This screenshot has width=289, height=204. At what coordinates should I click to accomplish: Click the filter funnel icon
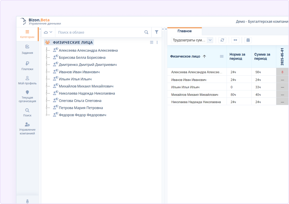tap(156, 32)
